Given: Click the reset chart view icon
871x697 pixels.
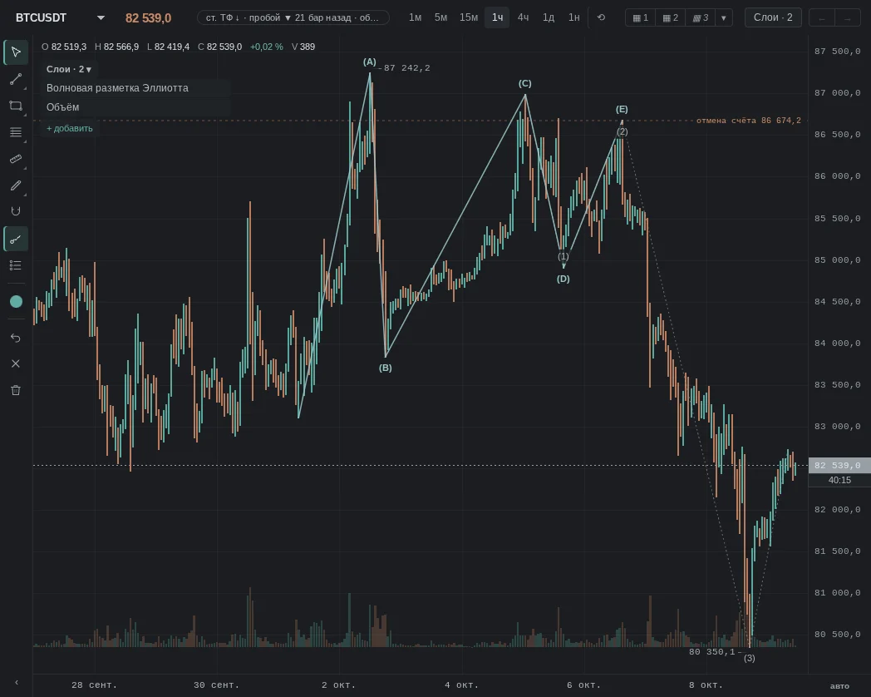Looking at the screenshot, I should click(601, 17).
